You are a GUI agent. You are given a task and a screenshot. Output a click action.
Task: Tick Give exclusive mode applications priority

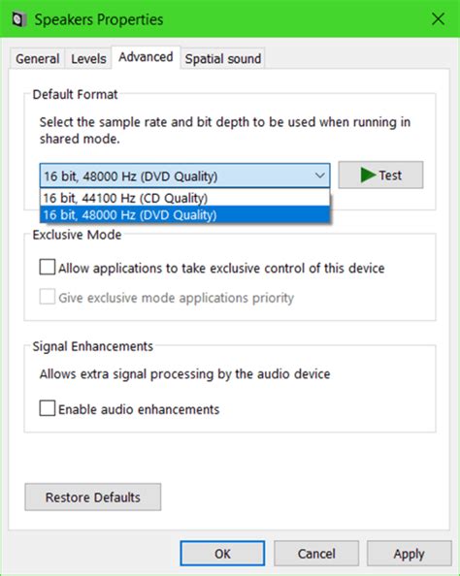pyautogui.click(x=48, y=297)
